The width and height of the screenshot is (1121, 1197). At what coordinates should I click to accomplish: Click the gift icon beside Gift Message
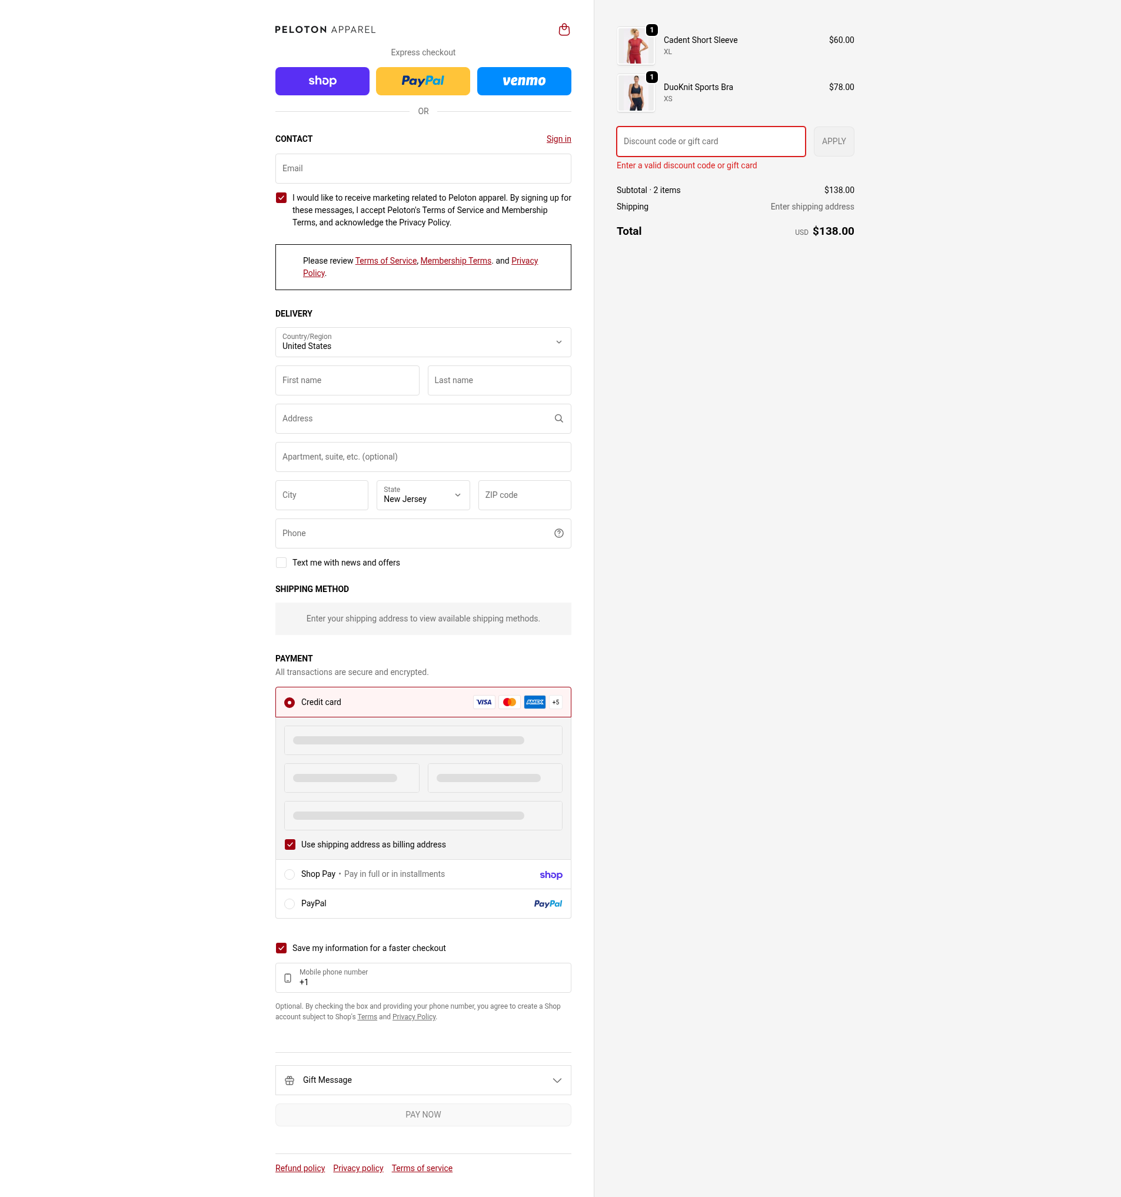tap(289, 1080)
